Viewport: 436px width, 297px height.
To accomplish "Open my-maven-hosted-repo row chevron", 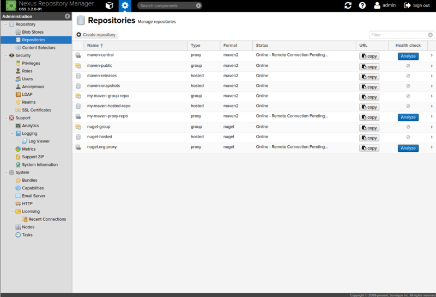I will point(432,106).
